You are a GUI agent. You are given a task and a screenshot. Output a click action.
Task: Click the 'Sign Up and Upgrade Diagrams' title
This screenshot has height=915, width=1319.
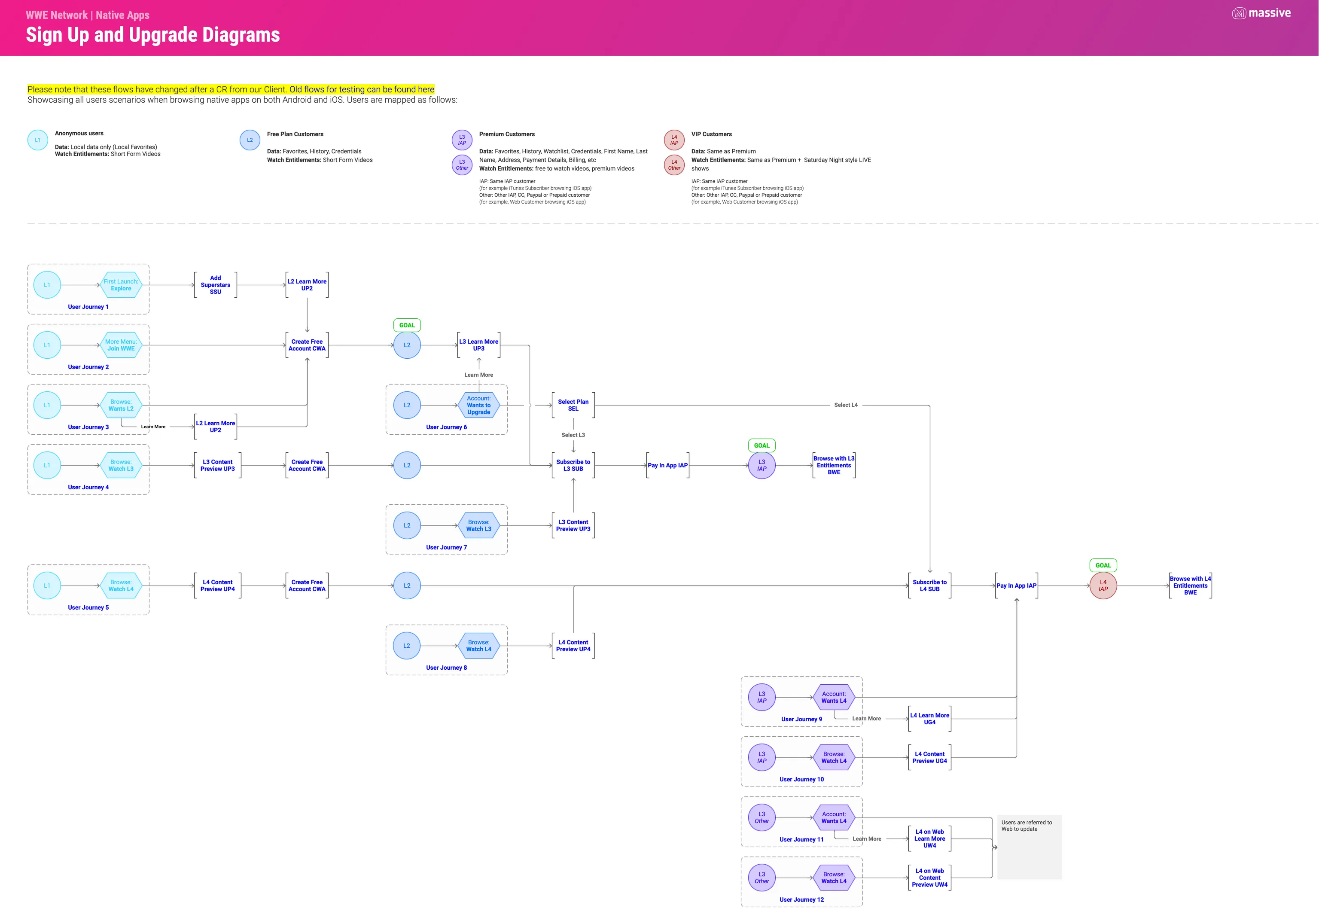click(153, 35)
